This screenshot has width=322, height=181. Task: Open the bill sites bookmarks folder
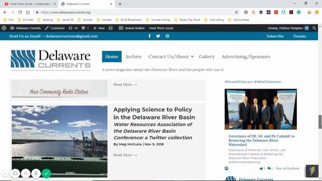coord(26,20)
